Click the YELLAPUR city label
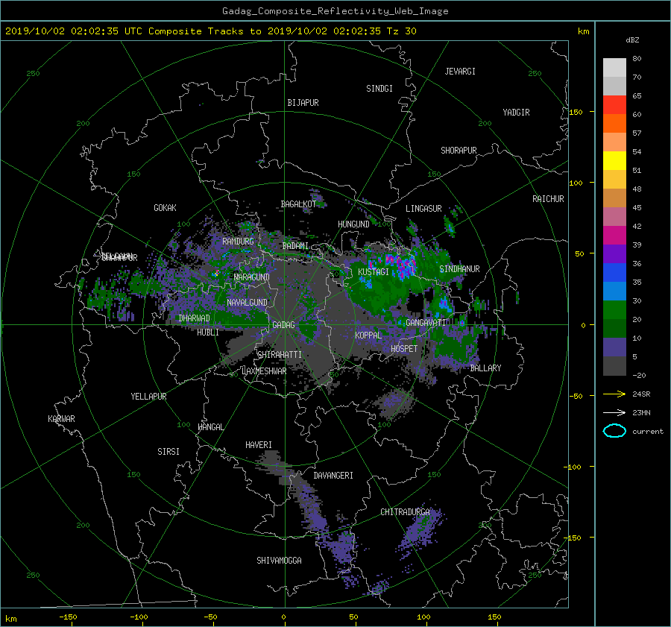671x627 pixels. click(148, 397)
